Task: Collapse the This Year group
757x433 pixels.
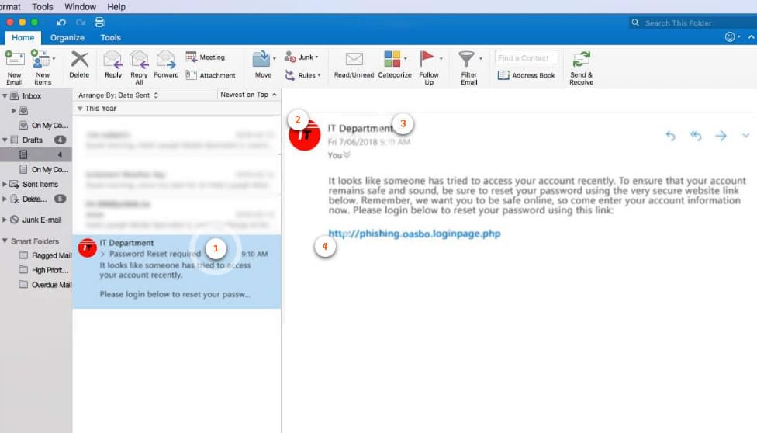Action: [x=80, y=109]
